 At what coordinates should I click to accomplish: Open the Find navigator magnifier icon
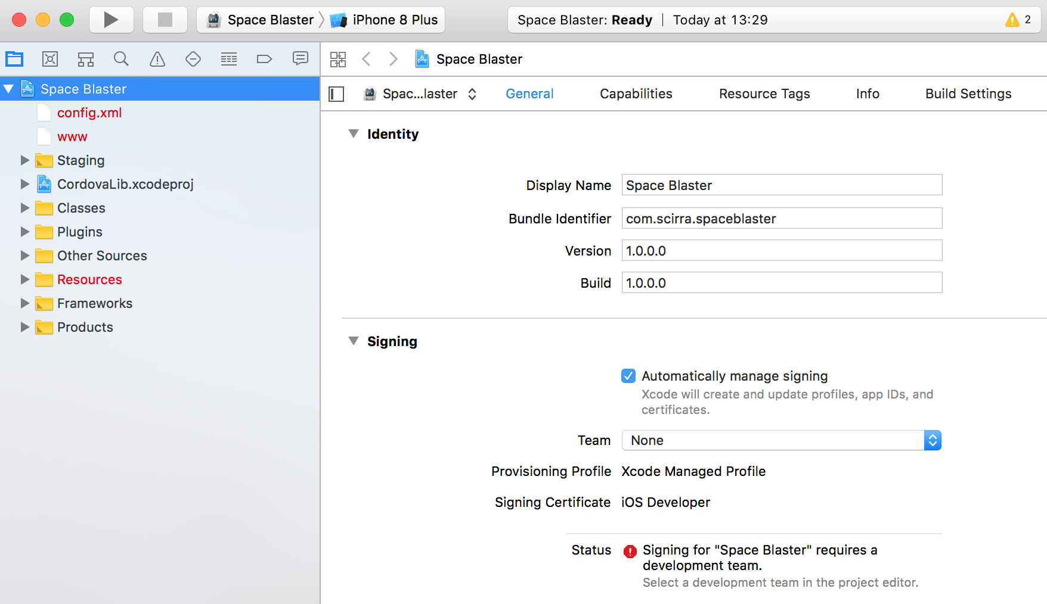(x=121, y=59)
